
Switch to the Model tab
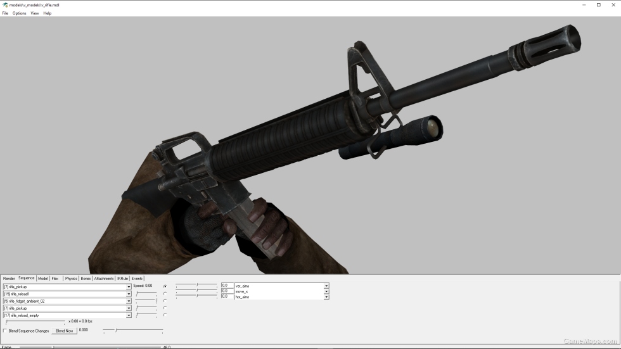coord(43,279)
